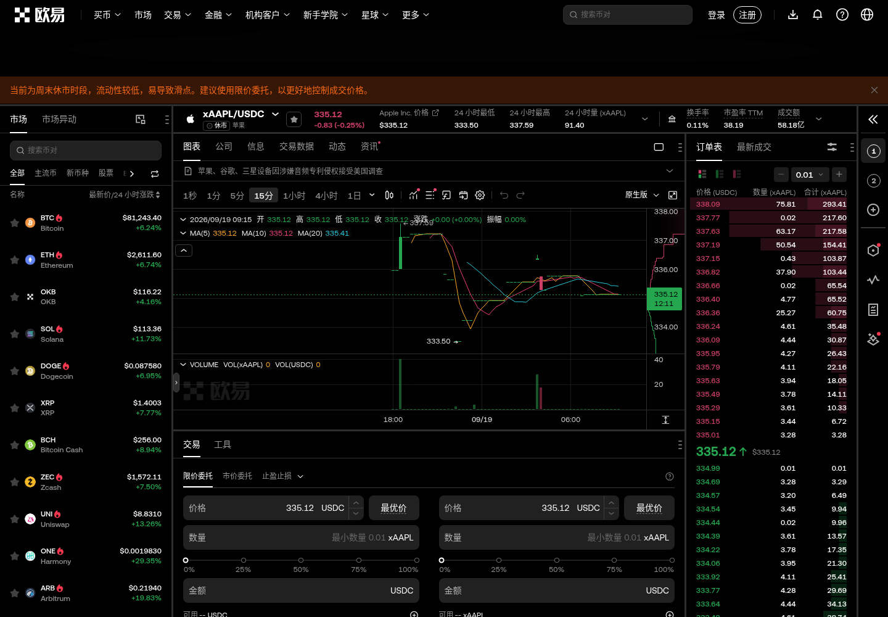
Task: Open the download app icon in header
Action: [793, 15]
